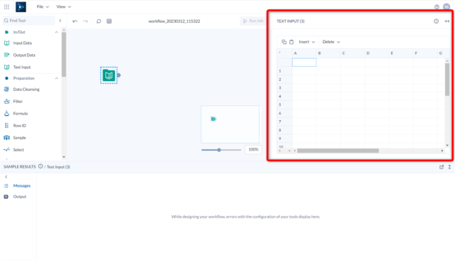Click the copy icon in Text Input panel
The width and height of the screenshot is (455, 260).
point(284,42)
